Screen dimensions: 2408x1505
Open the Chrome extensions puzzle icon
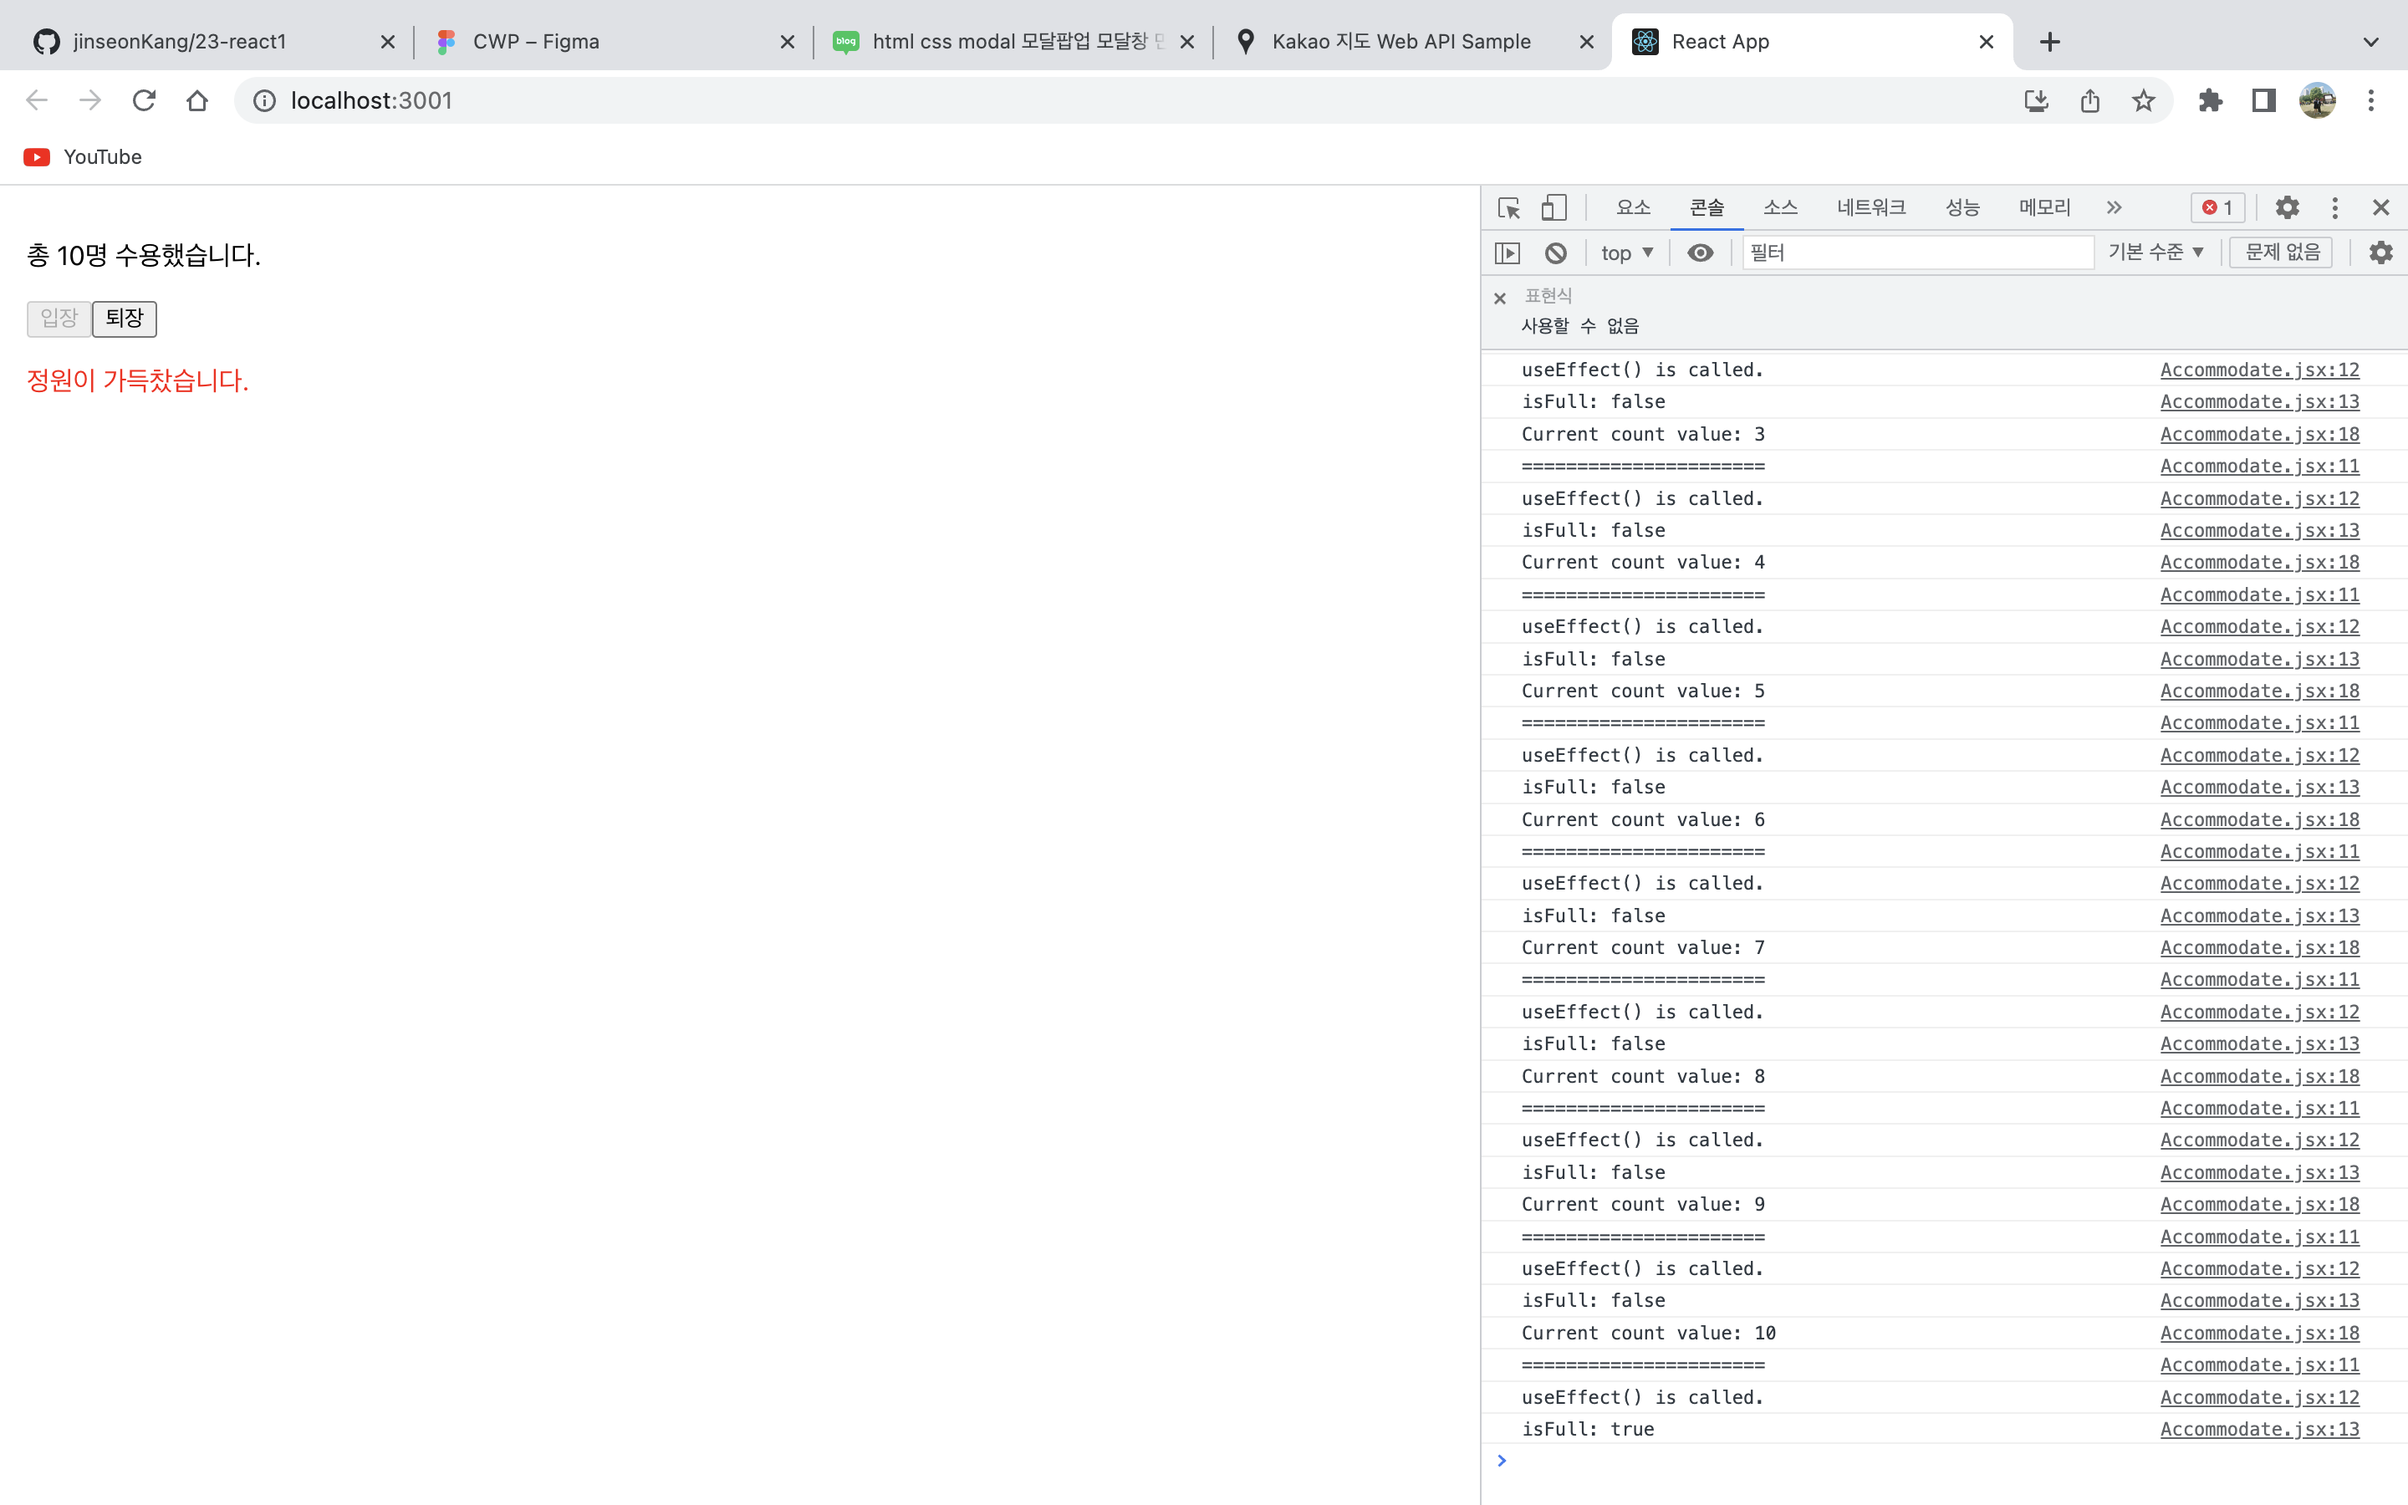point(2211,99)
